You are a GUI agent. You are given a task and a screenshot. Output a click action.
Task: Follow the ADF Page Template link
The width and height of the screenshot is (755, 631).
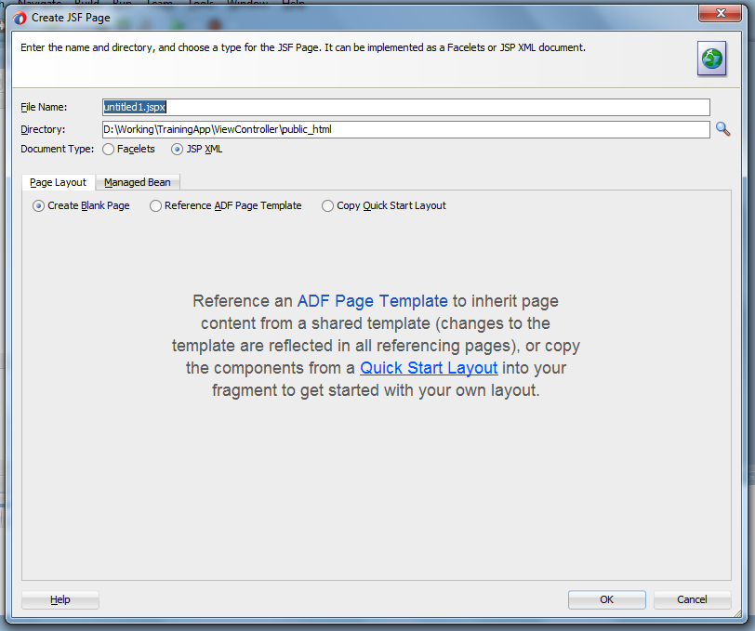pyautogui.click(x=370, y=301)
